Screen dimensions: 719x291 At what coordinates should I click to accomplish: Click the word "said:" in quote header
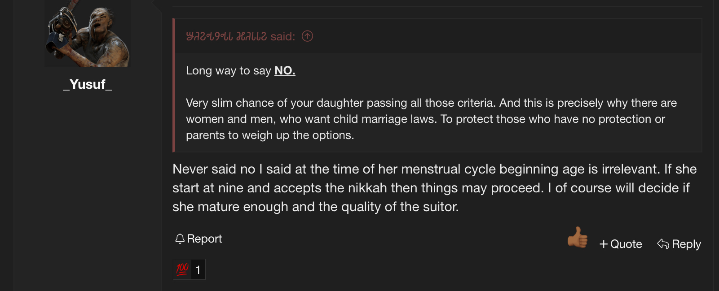click(282, 36)
